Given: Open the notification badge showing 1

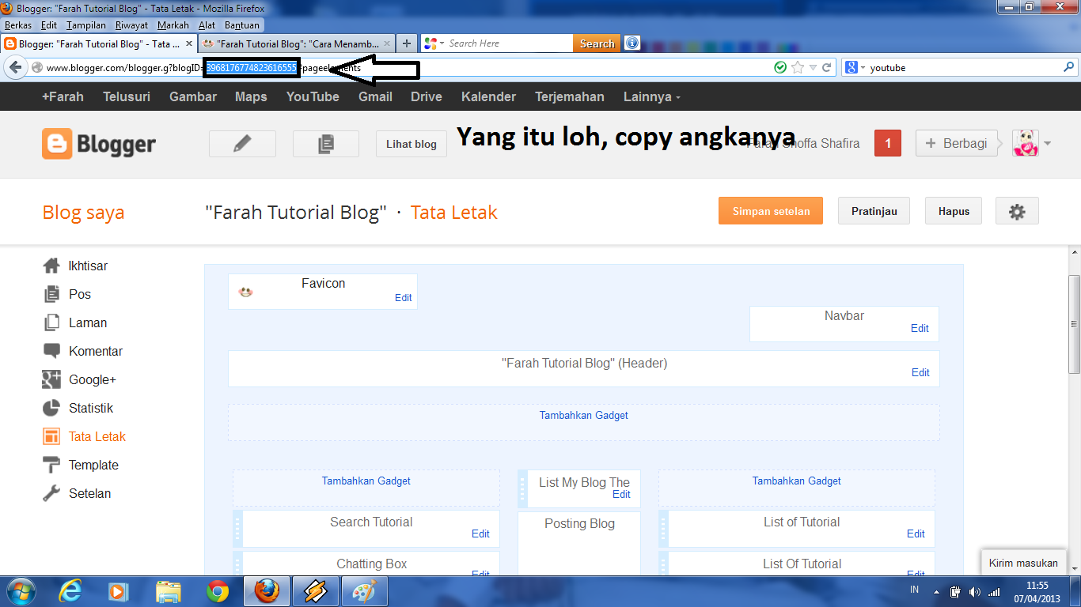Looking at the screenshot, I should [888, 143].
